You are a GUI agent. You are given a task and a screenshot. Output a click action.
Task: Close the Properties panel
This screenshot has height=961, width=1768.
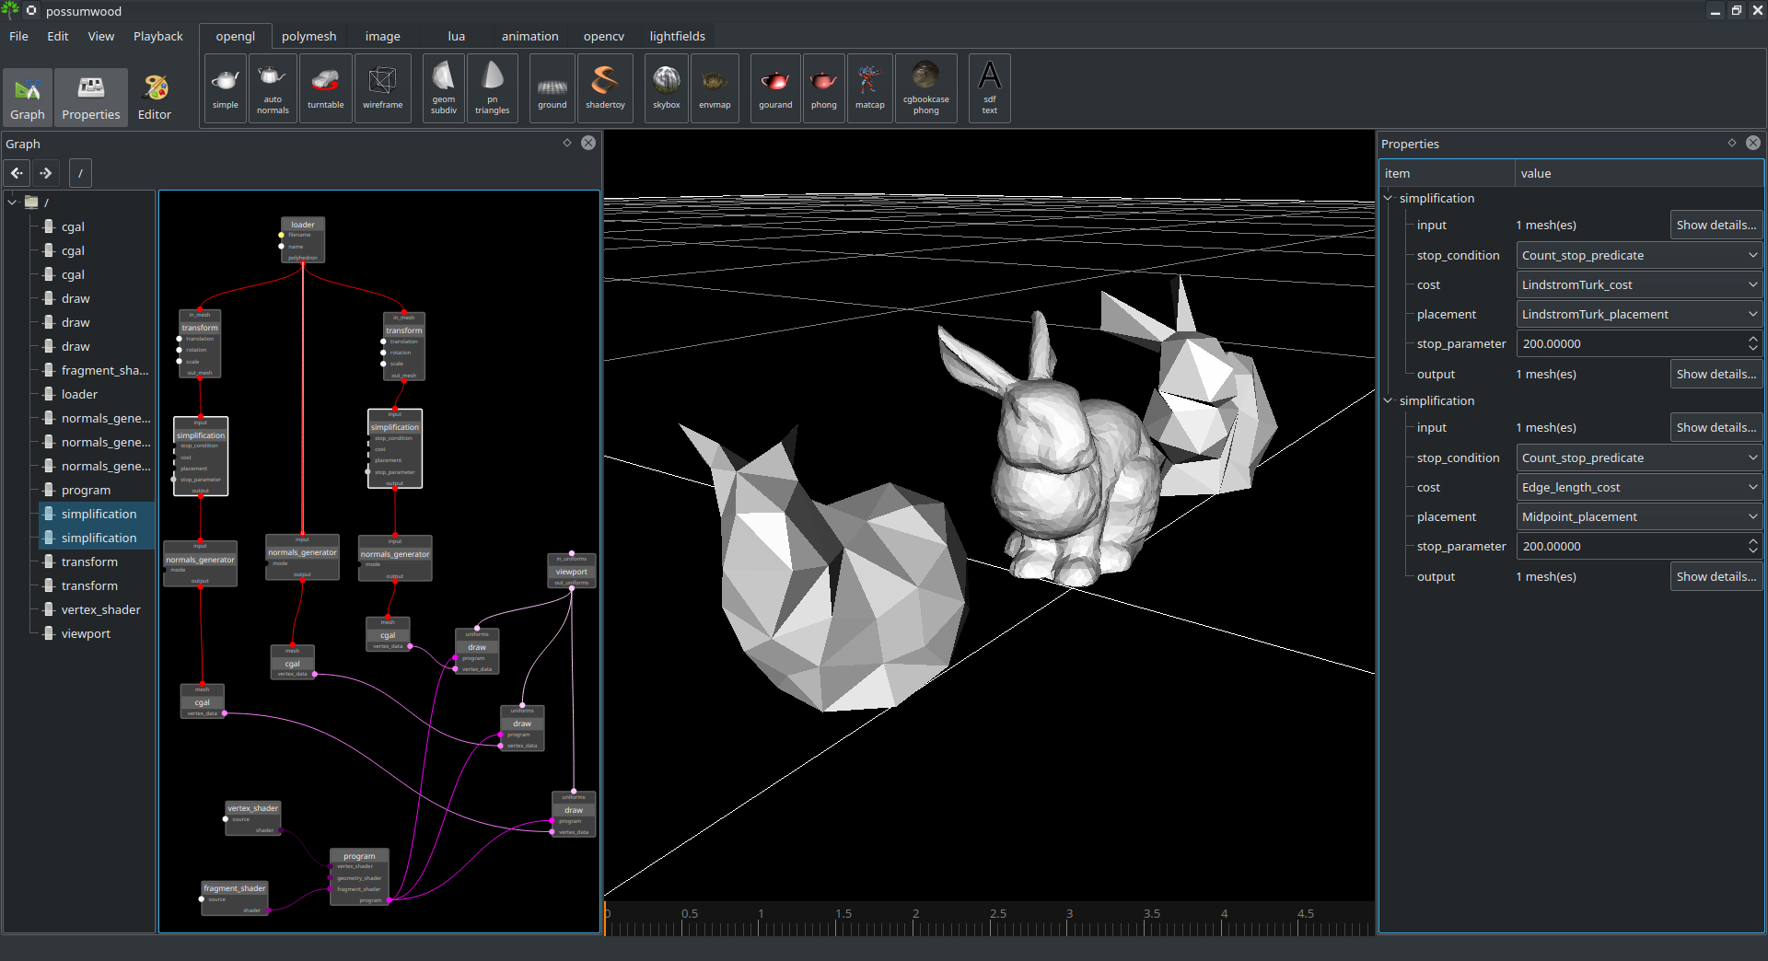pos(1753,143)
